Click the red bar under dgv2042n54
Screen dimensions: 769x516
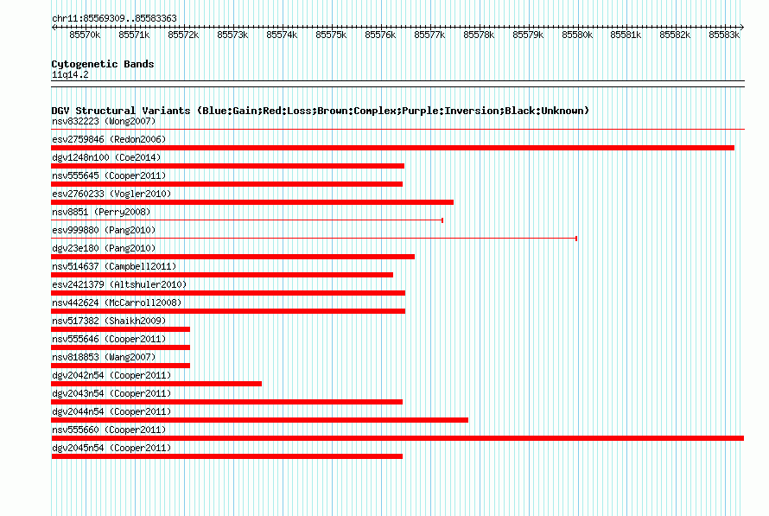point(156,384)
